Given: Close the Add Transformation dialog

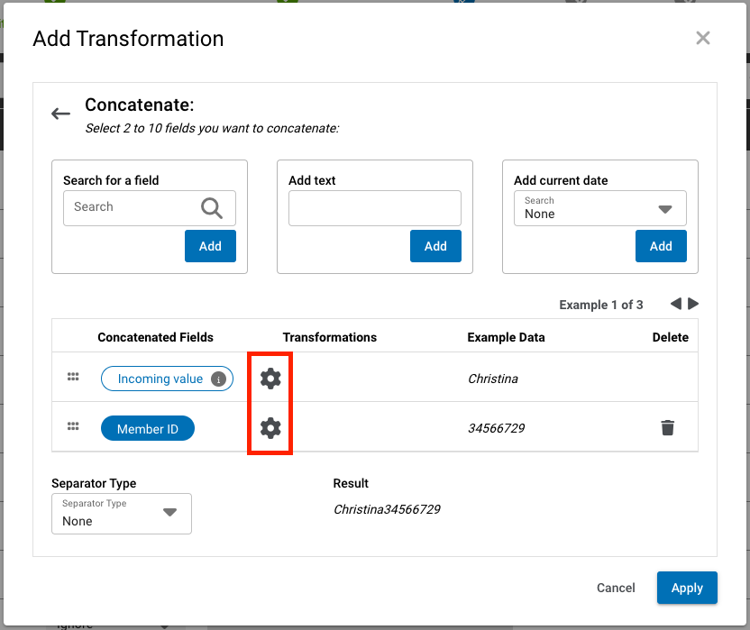Looking at the screenshot, I should (703, 38).
